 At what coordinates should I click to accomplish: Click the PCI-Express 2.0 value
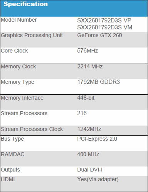[x=97, y=139]
